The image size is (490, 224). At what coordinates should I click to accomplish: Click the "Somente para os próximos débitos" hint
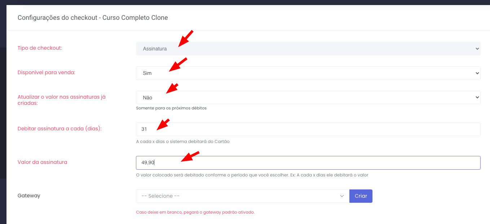[171, 108]
